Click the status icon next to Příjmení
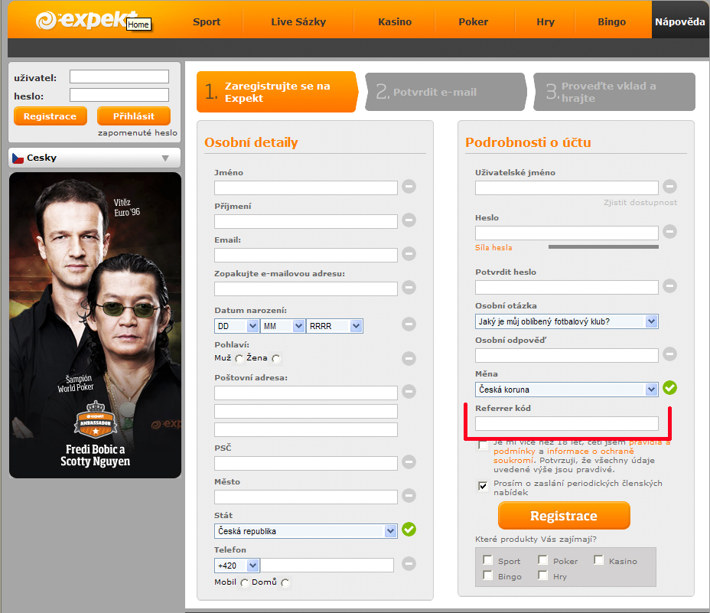This screenshot has width=710, height=613. 409,220
